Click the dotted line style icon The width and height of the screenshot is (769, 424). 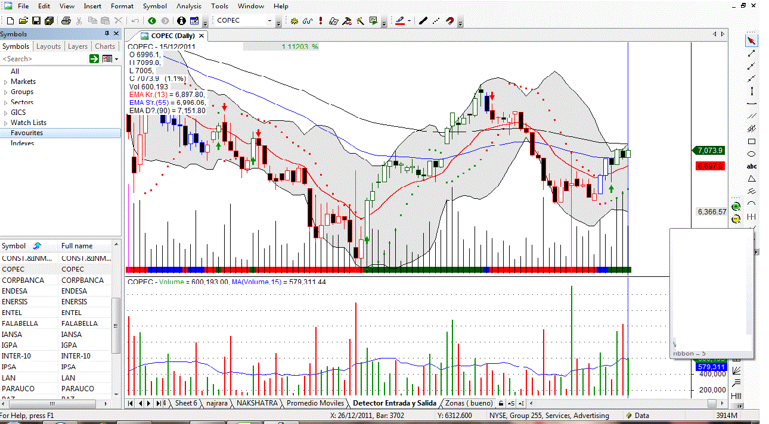click(436, 20)
